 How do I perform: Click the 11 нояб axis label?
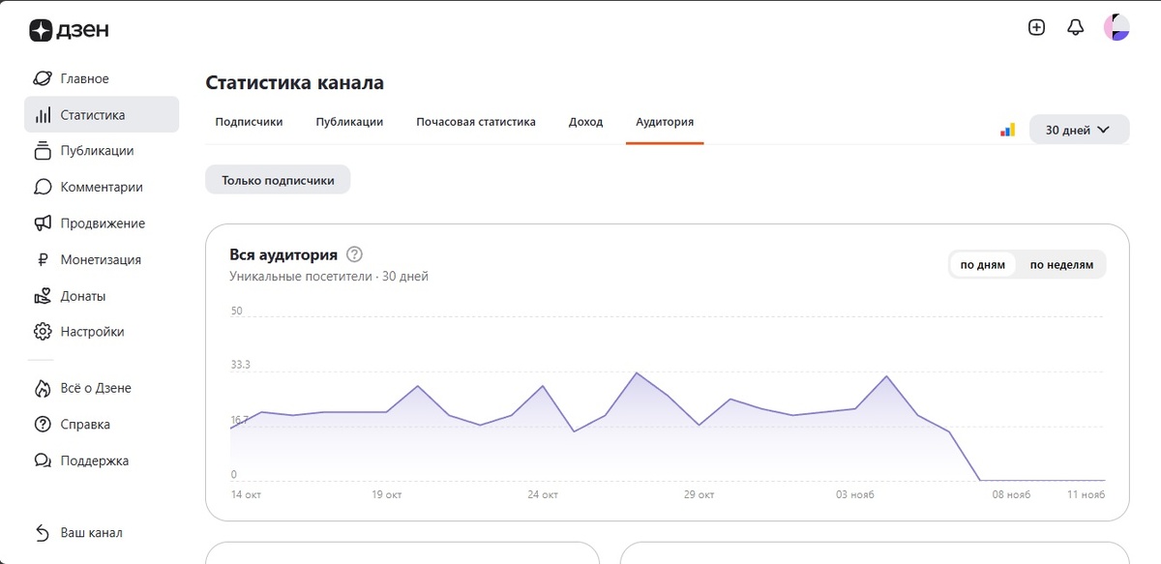pos(1085,495)
